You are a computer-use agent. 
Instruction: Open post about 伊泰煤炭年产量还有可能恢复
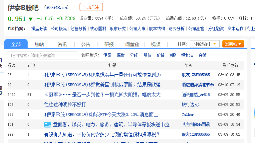103,75
